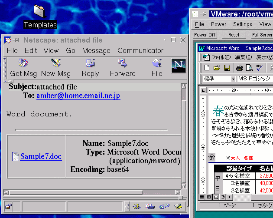Open the VMware Power menu
Image resolution: width=273 pixels, height=218 pixels.
(x=218, y=24)
